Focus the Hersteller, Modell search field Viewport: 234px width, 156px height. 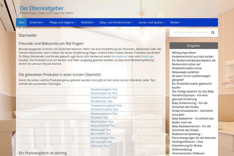pyautogui.click(x=191, y=32)
